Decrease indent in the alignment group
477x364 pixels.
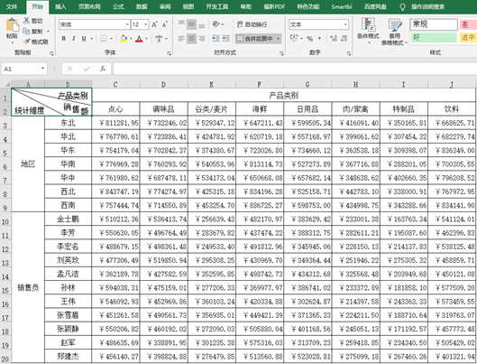coord(216,38)
